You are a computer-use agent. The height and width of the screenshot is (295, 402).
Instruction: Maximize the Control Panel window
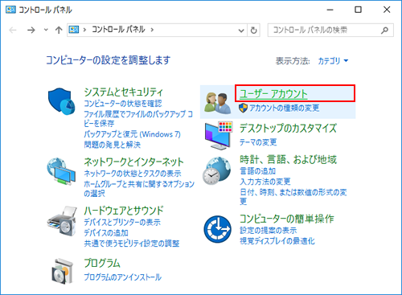(x=358, y=10)
